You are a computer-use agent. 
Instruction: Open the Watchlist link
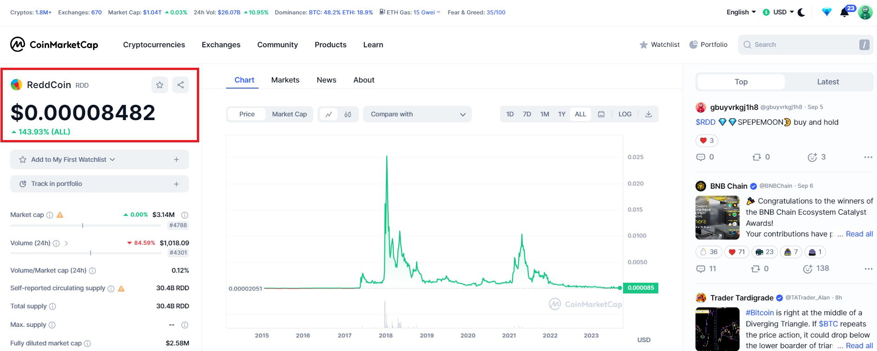(x=659, y=45)
